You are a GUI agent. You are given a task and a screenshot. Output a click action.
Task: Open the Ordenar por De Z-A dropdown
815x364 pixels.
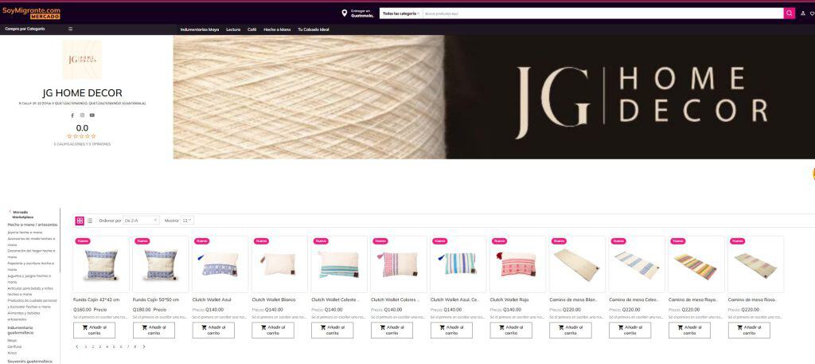tap(141, 221)
